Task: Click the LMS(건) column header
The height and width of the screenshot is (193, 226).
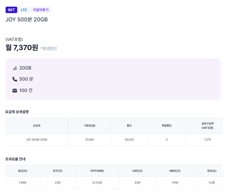Action: [x=137, y=171]
